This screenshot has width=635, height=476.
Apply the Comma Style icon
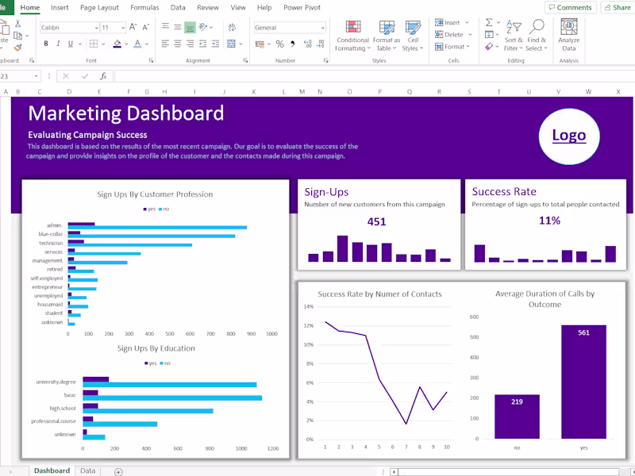[x=292, y=44]
